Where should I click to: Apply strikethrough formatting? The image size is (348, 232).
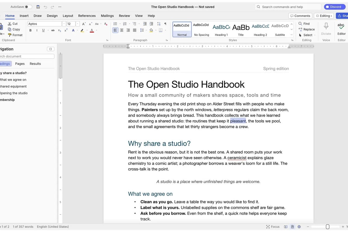click(x=53, y=30)
